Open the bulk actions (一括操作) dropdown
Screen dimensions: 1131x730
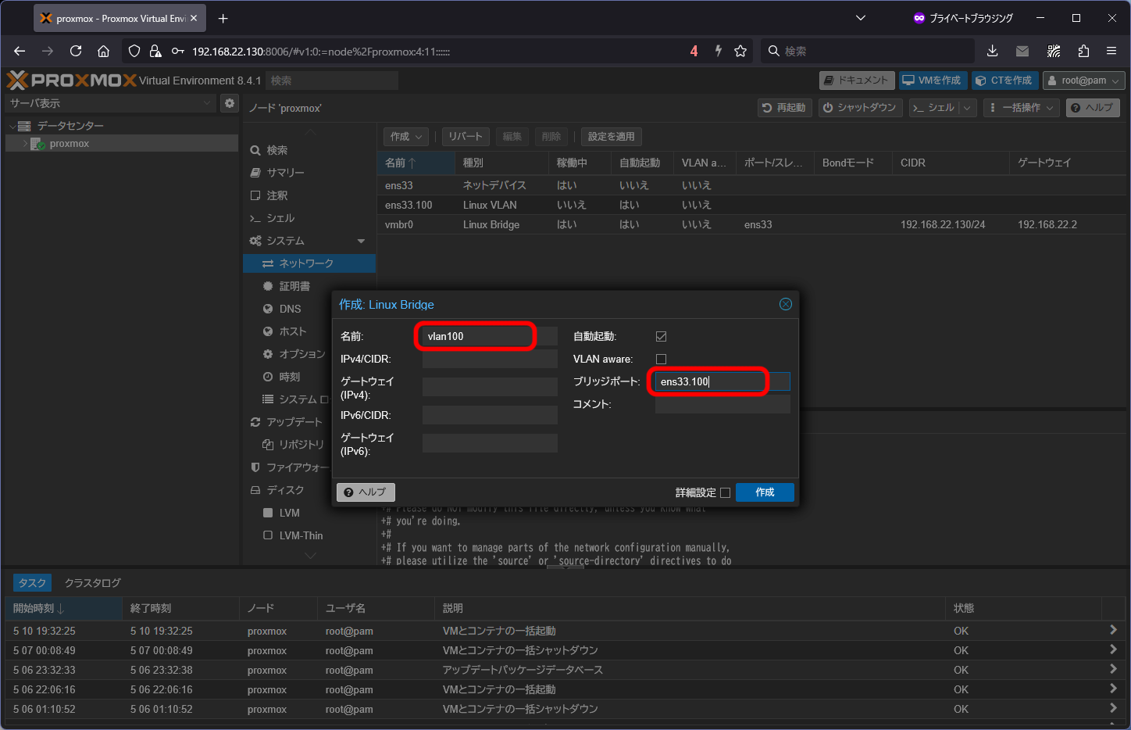point(1022,107)
